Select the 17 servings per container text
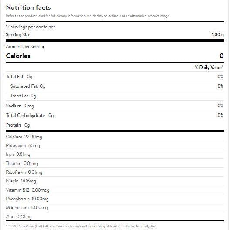This screenshot has height=230, width=230. tap(31, 27)
